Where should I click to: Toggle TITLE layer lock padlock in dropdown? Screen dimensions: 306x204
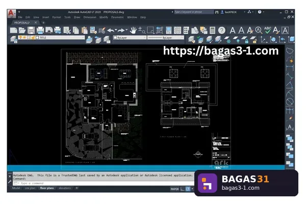(x=33, y=37)
